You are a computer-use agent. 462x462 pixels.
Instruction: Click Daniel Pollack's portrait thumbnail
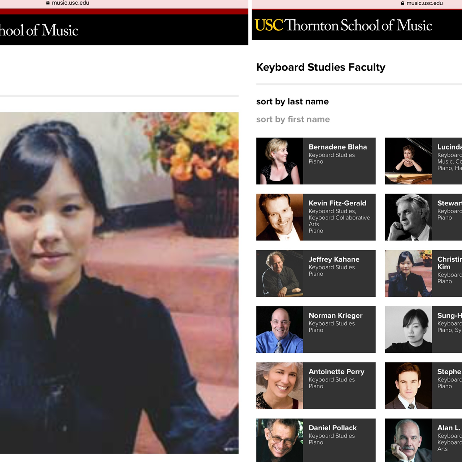[x=280, y=440]
